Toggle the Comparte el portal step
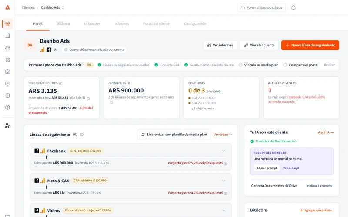 (301, 65)
